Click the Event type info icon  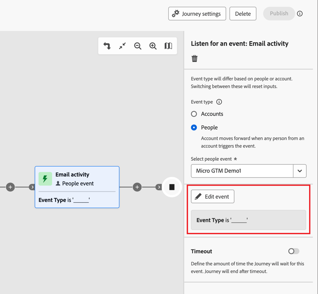coord(219,102)
